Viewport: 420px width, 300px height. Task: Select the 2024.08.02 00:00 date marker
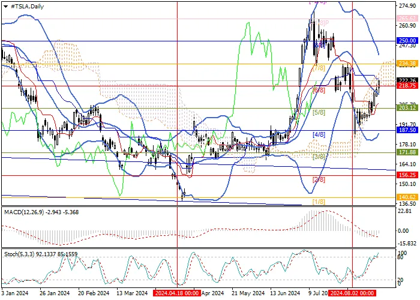pos(352,293)
